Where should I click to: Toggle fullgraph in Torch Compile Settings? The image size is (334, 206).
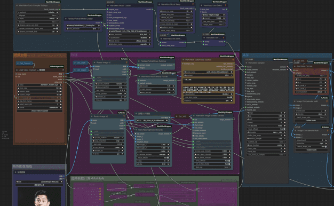click(x=38, y=15)
